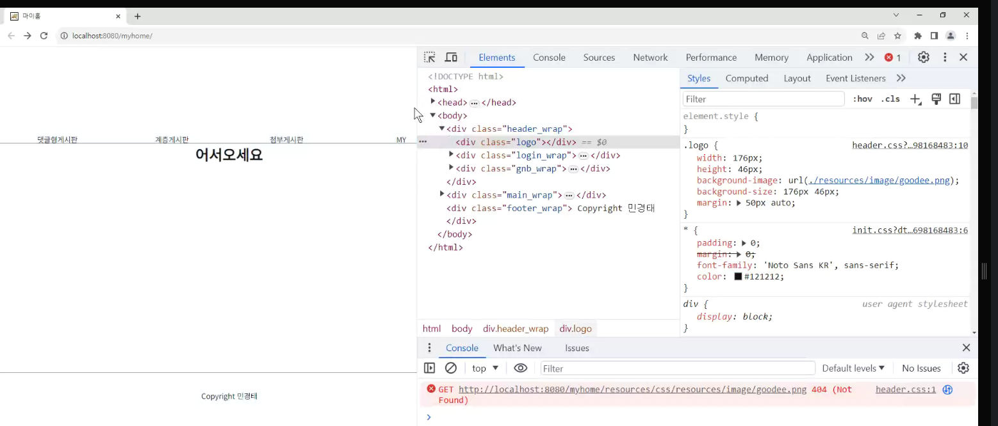Open Chrome three-dot menu
The height and width of the screenshot is (426, 998).
tap(967, 36)
